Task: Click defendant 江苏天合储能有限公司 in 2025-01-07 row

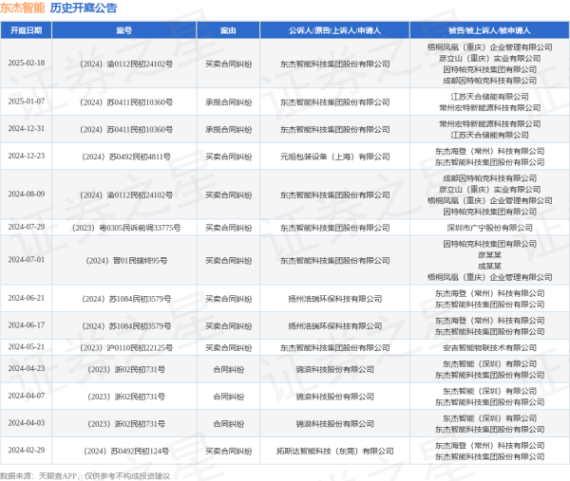Action: tap(489, 97)
